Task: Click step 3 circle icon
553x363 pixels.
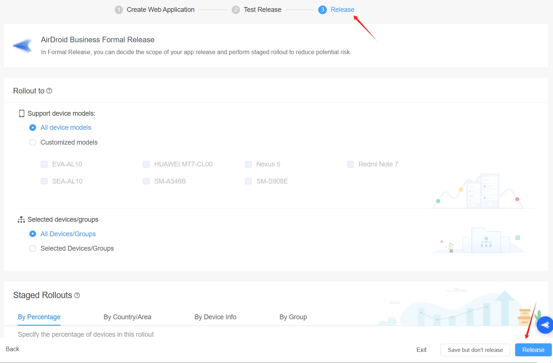Action: (x=322, y=10)
